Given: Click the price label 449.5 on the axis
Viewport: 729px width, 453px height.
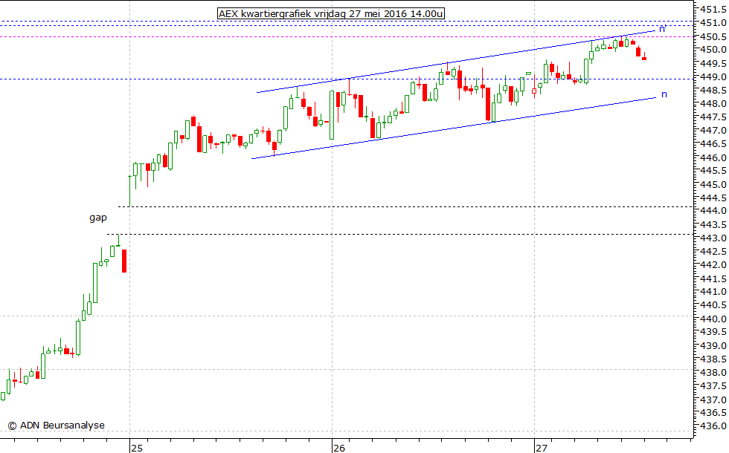Looking at the screenshot, I should tap(714, 63).
